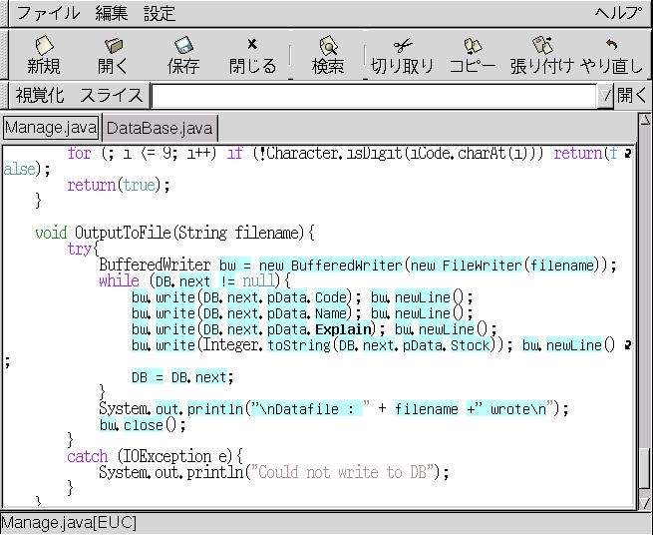Select the Manage.java tab
Screen dimensions: 653x535
51,128
